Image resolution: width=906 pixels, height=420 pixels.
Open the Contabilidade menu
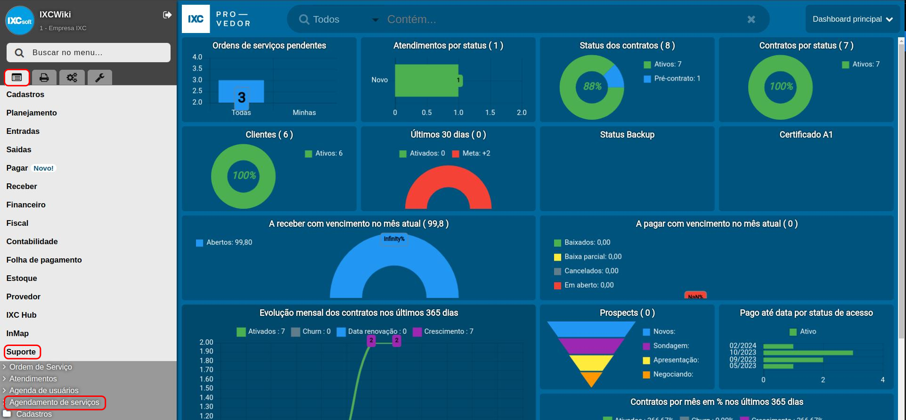coord(32,241)
